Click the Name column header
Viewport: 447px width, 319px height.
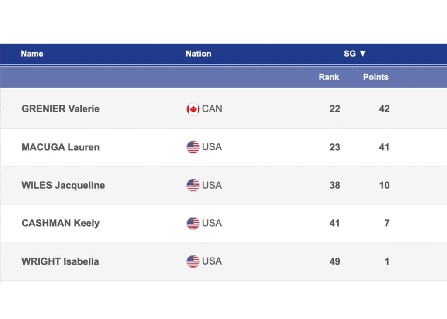point(32,54)
